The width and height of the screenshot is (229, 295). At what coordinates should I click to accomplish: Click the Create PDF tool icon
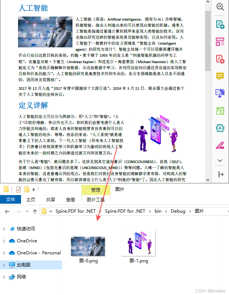coord(220,59)
